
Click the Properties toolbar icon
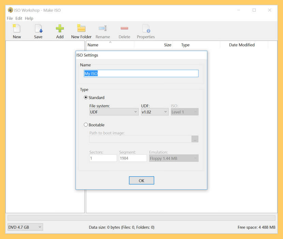coord(146,29)
